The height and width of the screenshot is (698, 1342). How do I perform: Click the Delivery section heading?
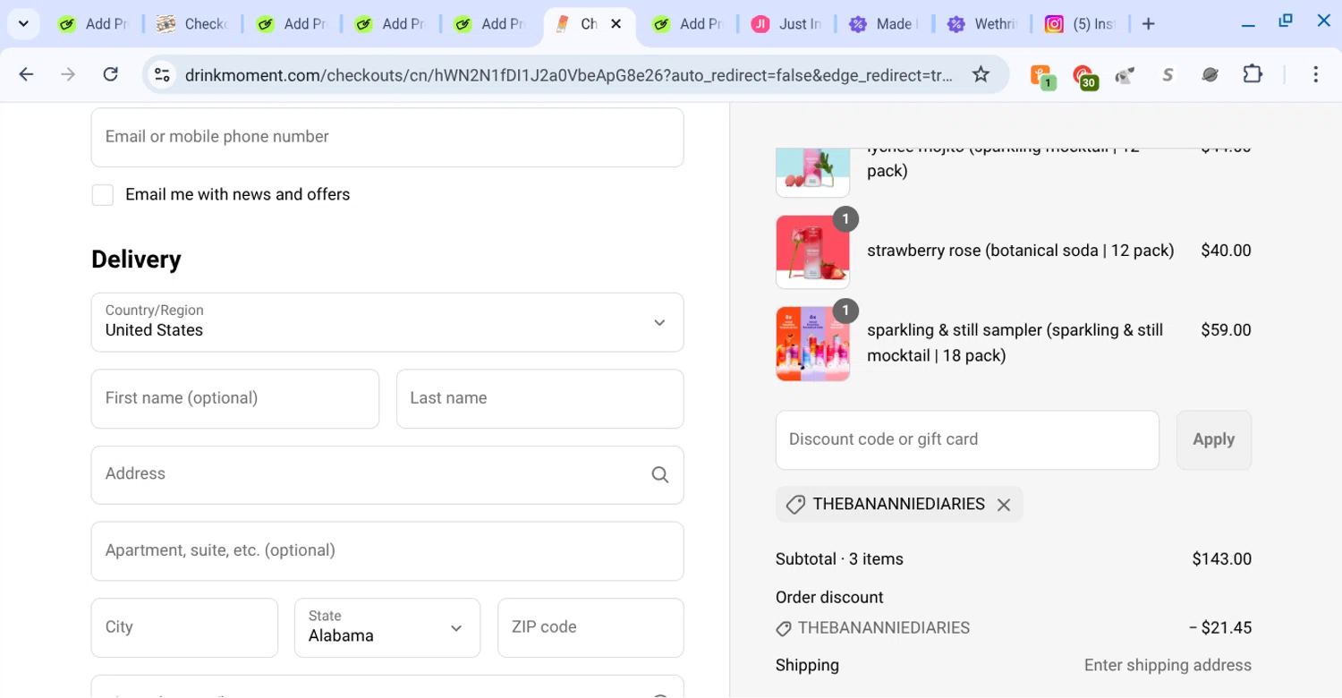[x=136, y=260]
